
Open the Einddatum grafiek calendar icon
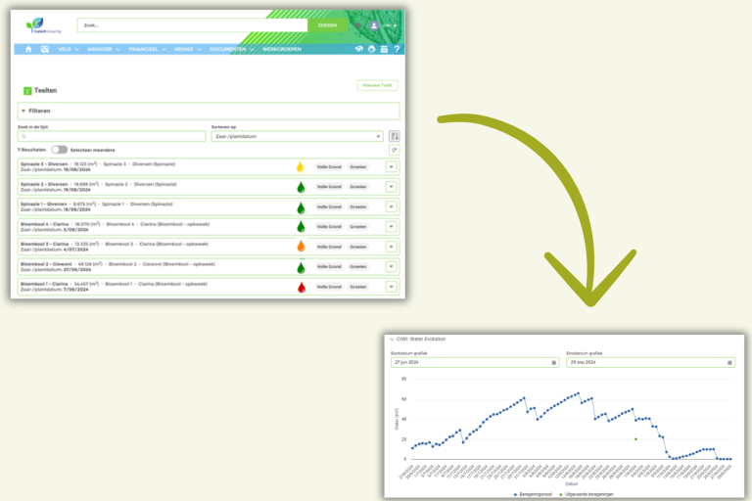pyautogui.click(x=729, y=362)
